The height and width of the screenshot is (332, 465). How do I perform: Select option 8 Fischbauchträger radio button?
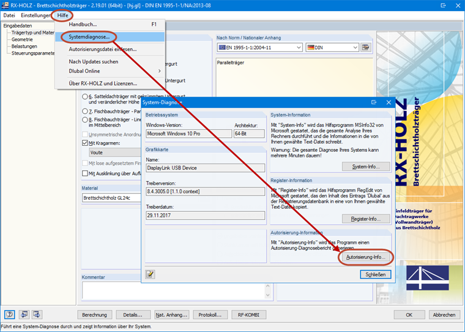(x=85, y=119)
